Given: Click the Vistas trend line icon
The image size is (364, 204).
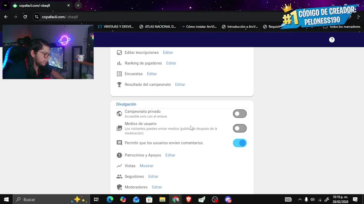Looking at the screenshot, I should (119, 166).
